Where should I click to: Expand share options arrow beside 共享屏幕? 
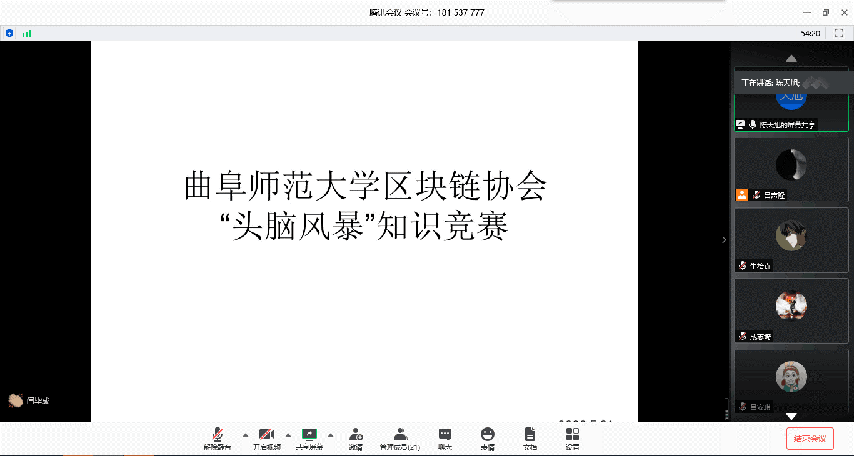click(x=331, y=435)
